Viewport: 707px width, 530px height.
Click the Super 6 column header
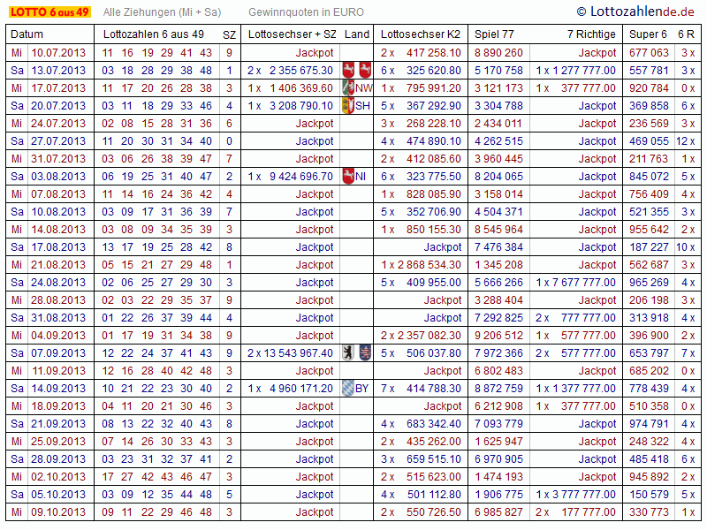tap(647, 34)
